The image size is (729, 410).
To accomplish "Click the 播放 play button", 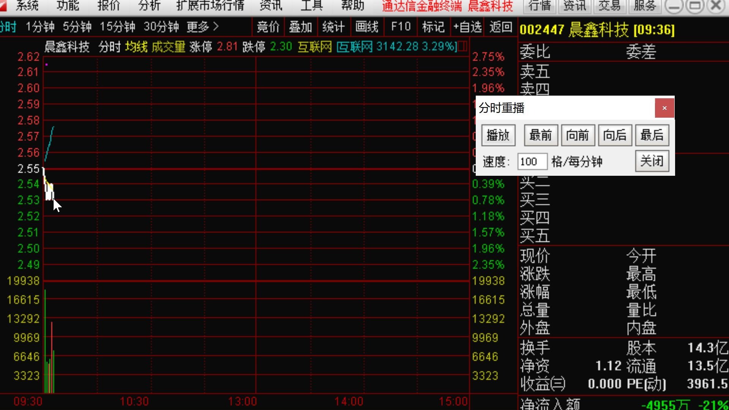I will [x=498, y=135].
